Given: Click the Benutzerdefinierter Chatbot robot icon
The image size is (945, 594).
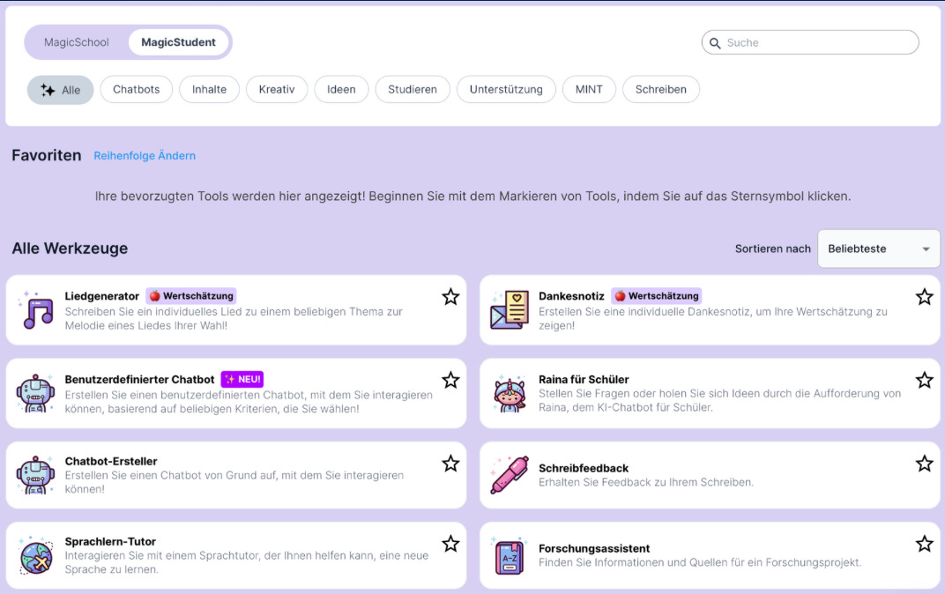Looking at the screenshot, I should tap(35, 393).
